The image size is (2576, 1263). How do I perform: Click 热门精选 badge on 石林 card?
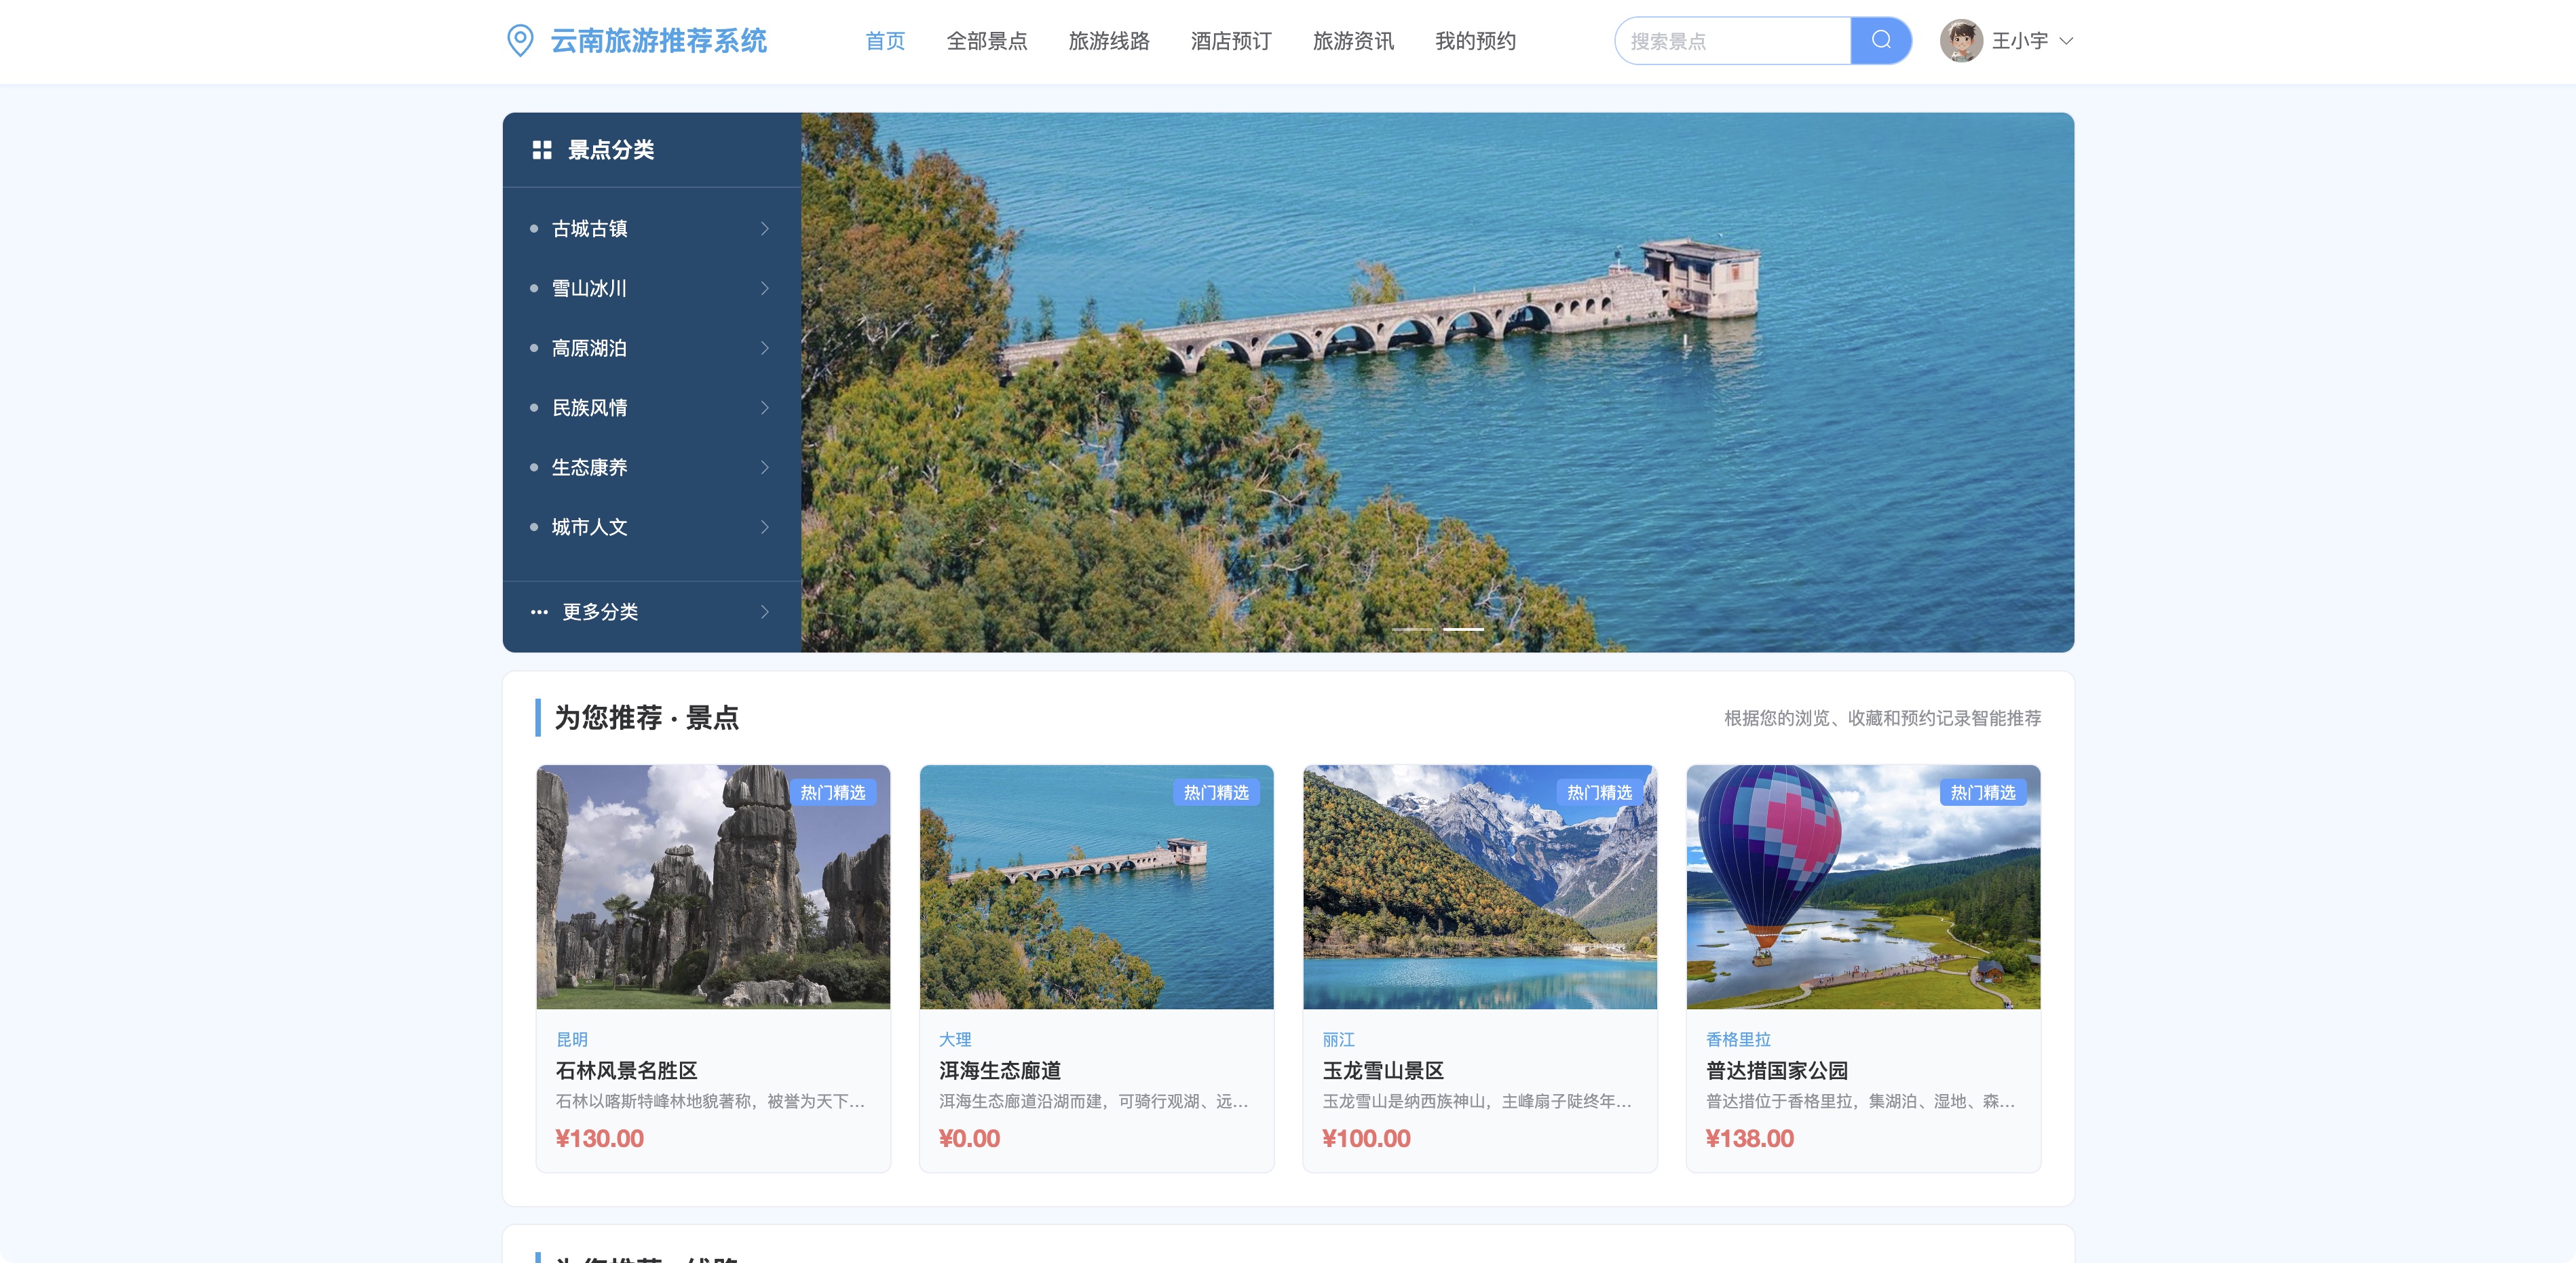click(833, 792)
